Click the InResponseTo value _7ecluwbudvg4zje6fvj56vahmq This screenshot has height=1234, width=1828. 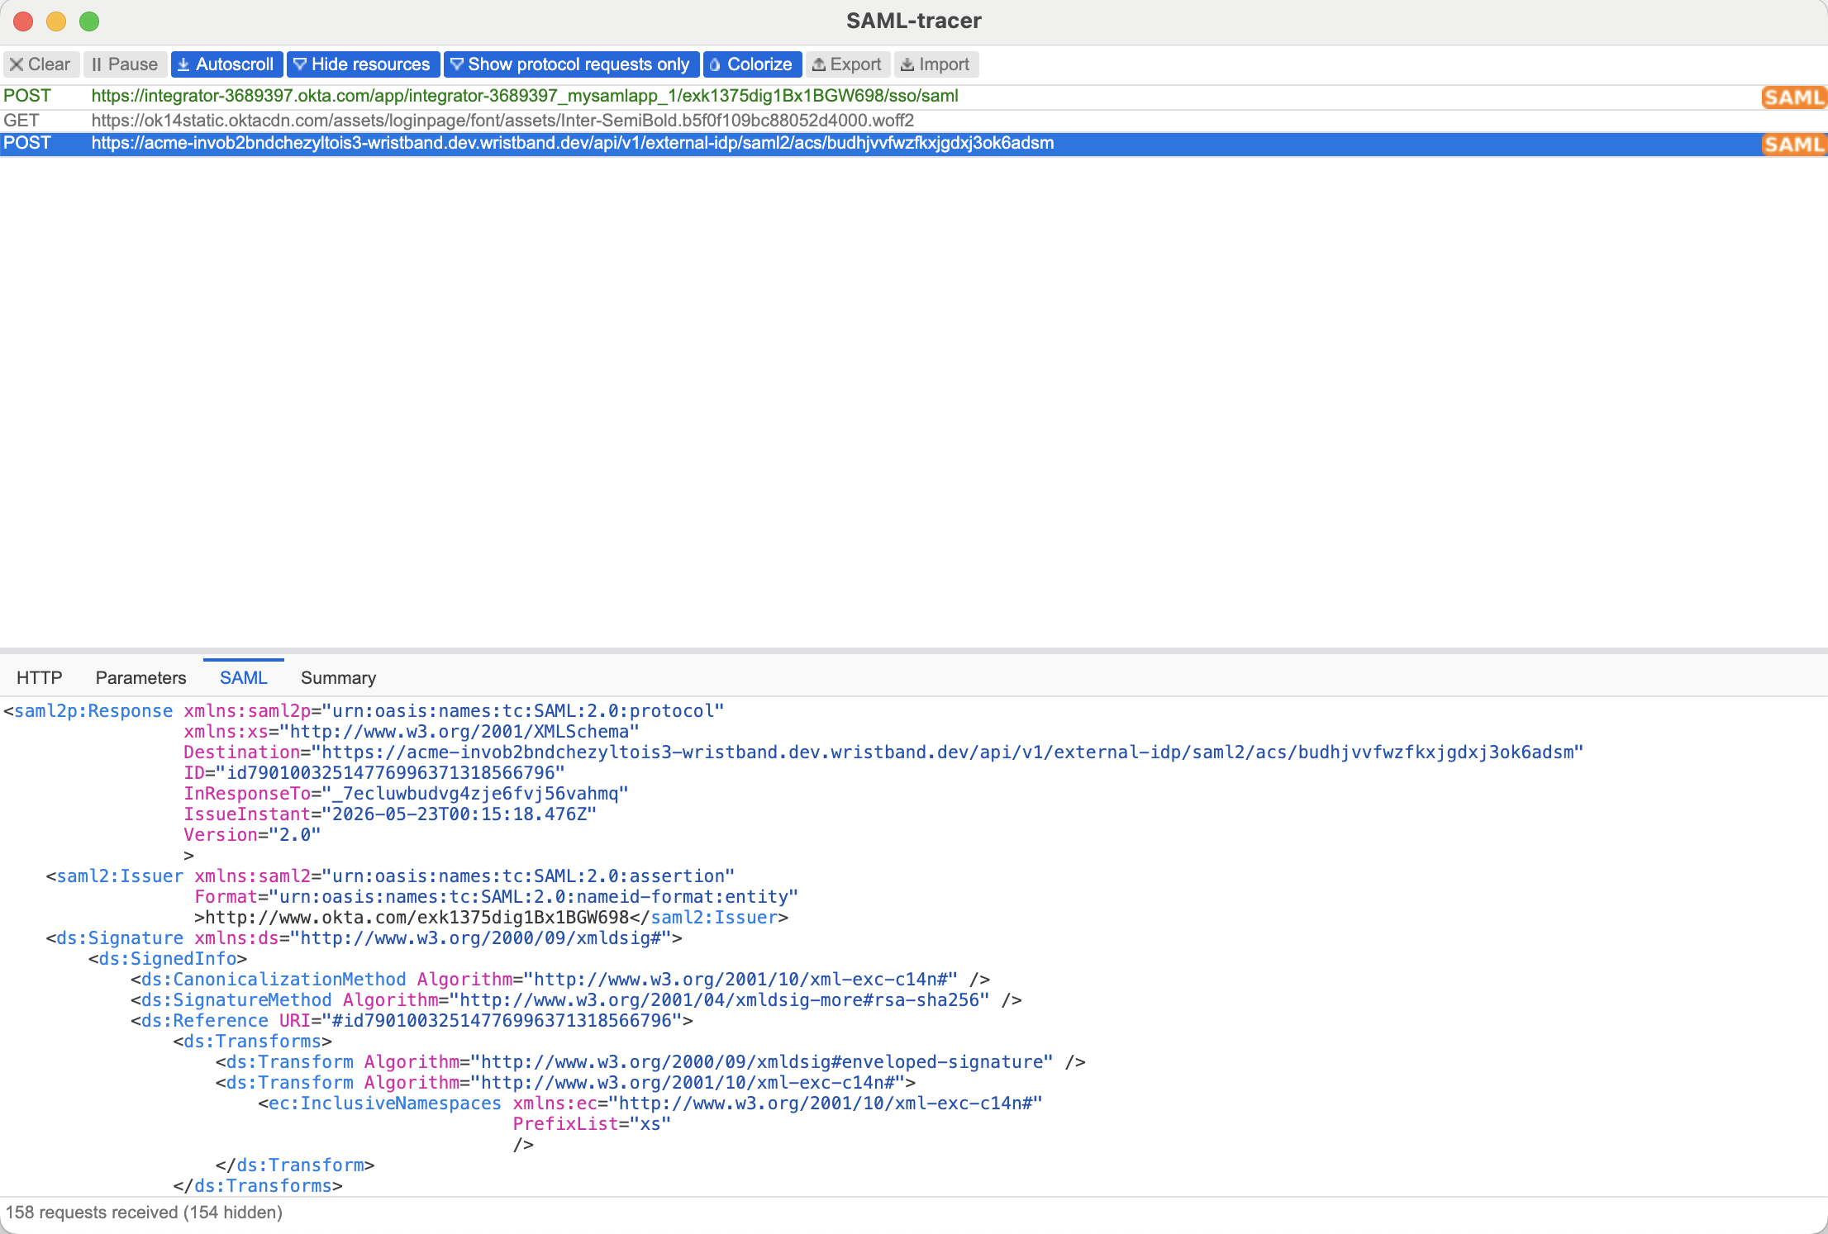pyautogui.click(x=474, y=794)
